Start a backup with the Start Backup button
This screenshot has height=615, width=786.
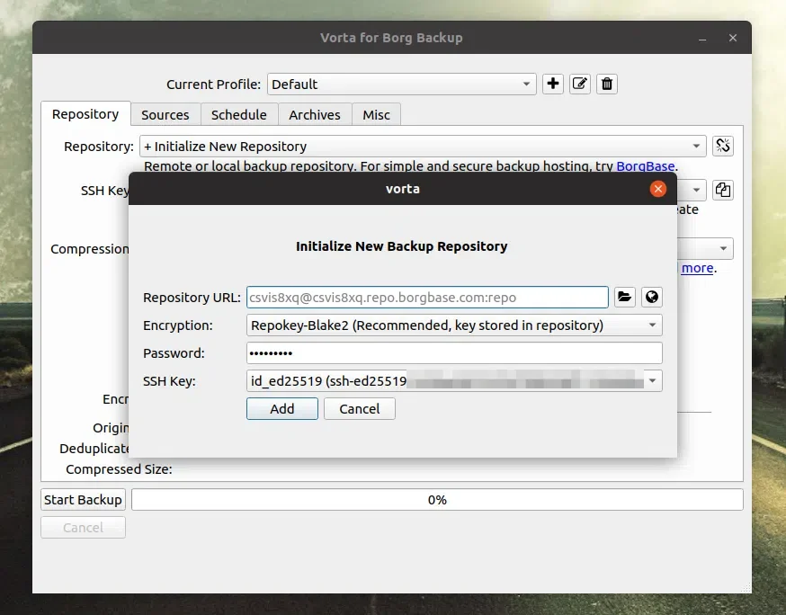[x=82, y=499]
